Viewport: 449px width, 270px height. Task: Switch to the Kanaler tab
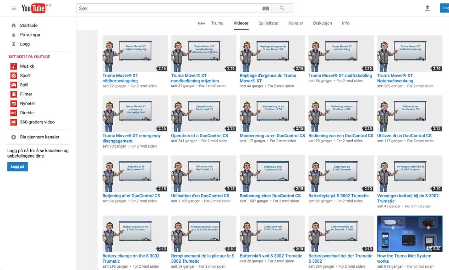pos(296,23)
